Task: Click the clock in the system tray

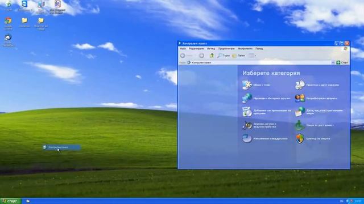Action: click(358, 201)
